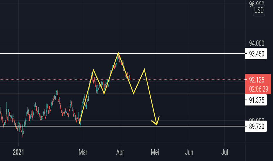
Task: Select the 93.450 price level label
Action: tap(256, 54)
